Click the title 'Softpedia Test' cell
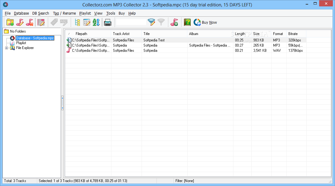 click(154, 40)
